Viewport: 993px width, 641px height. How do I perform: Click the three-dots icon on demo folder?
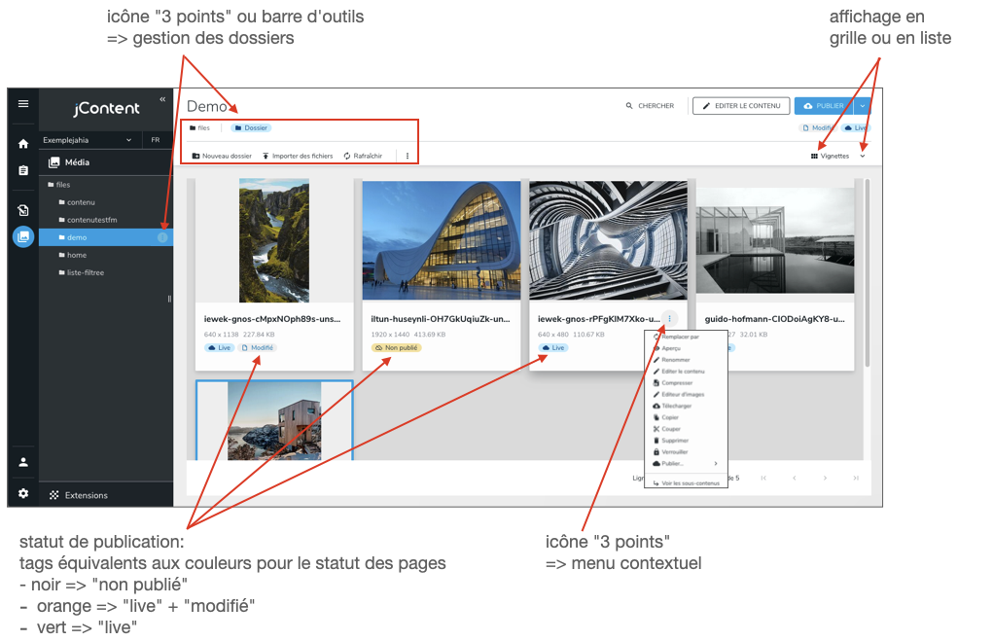coord(162,237)
